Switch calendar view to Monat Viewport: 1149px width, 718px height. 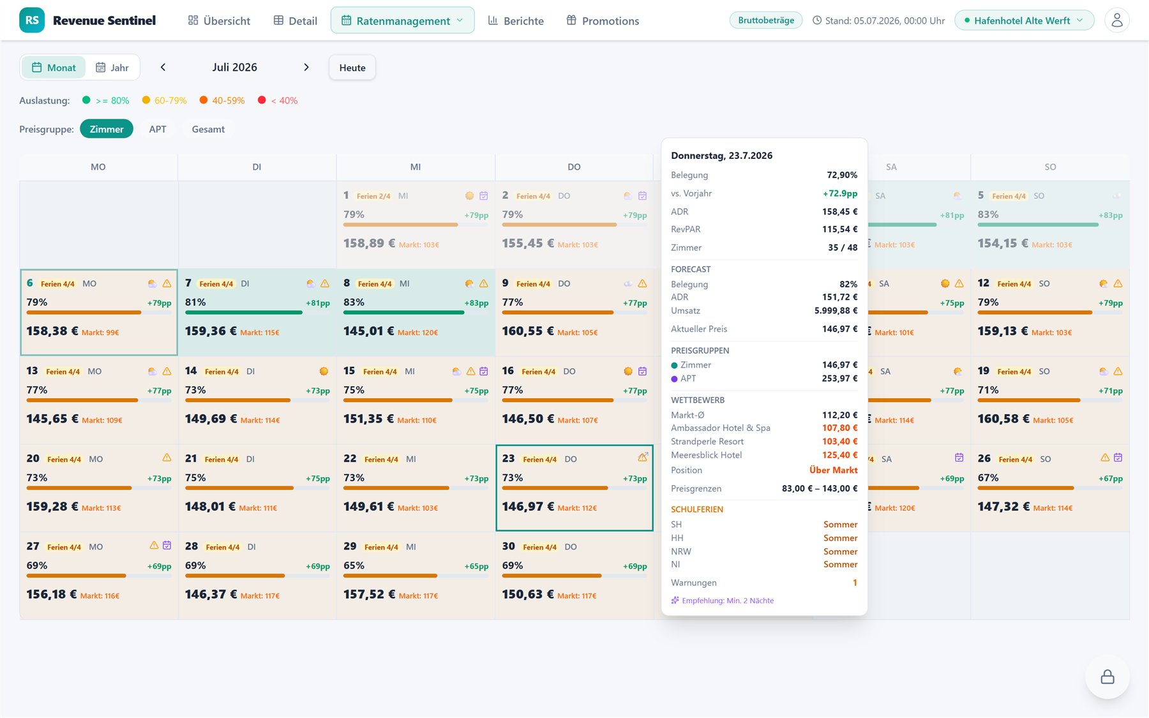[54, 68]
